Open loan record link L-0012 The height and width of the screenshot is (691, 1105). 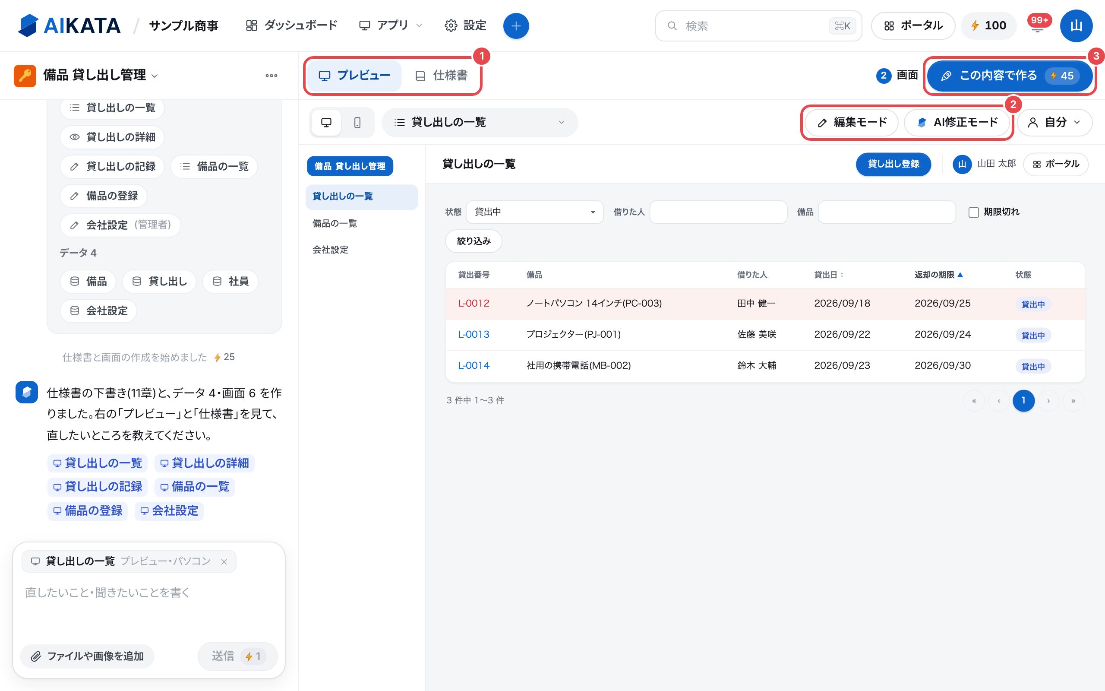click(x=474, y=304)
